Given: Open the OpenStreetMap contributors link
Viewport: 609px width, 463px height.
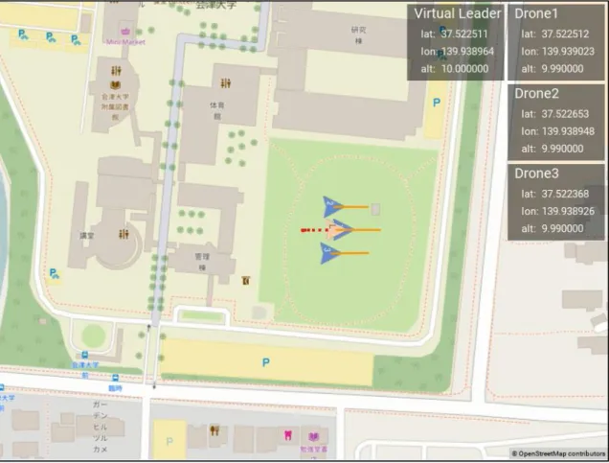Looking at the screenshot, I should pyautogui.click(x=558, y=453).
